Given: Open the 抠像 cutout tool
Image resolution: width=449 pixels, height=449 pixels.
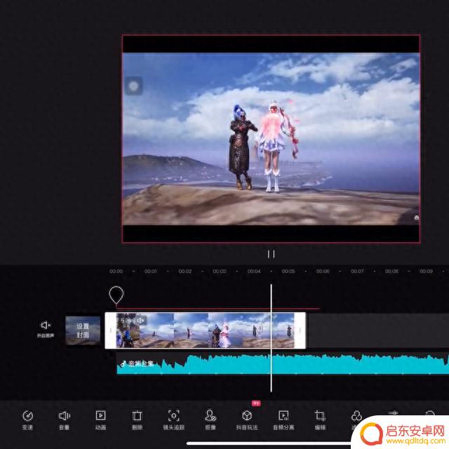Looking at the screenshot, I should [x=210, y=420].
